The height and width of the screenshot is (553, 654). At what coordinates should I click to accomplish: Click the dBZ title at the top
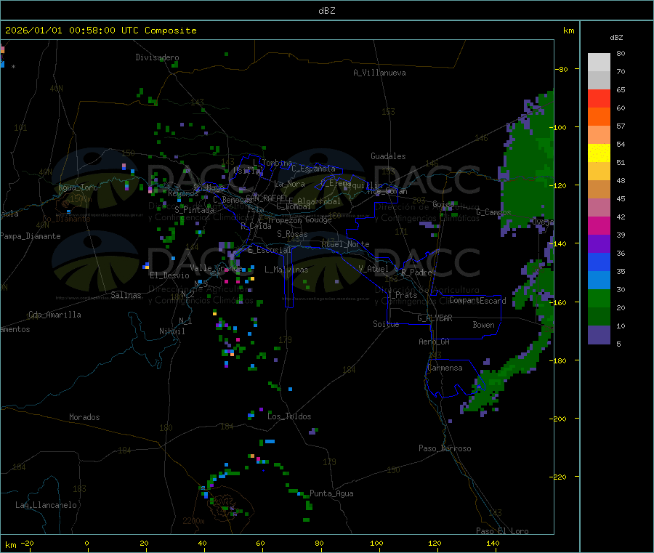pos(326,11)
